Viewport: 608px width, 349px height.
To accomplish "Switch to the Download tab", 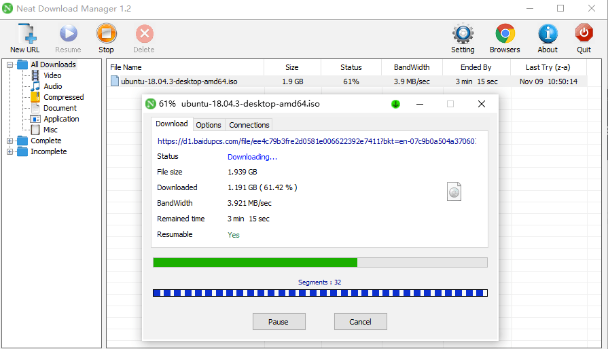I will [172, 124].
